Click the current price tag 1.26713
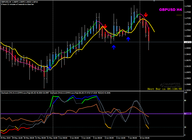The width and height of the screenshot is (192, 140). [x=188, y=42]
